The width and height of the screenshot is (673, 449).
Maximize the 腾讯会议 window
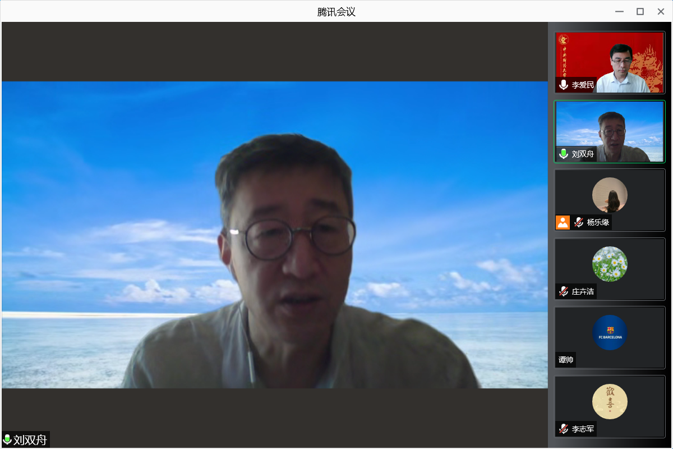(640, 11)
